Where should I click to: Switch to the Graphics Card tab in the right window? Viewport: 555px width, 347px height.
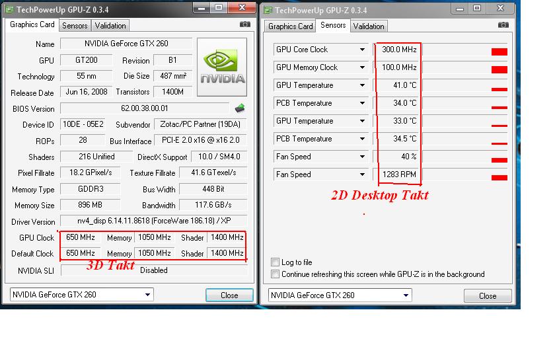291,26
